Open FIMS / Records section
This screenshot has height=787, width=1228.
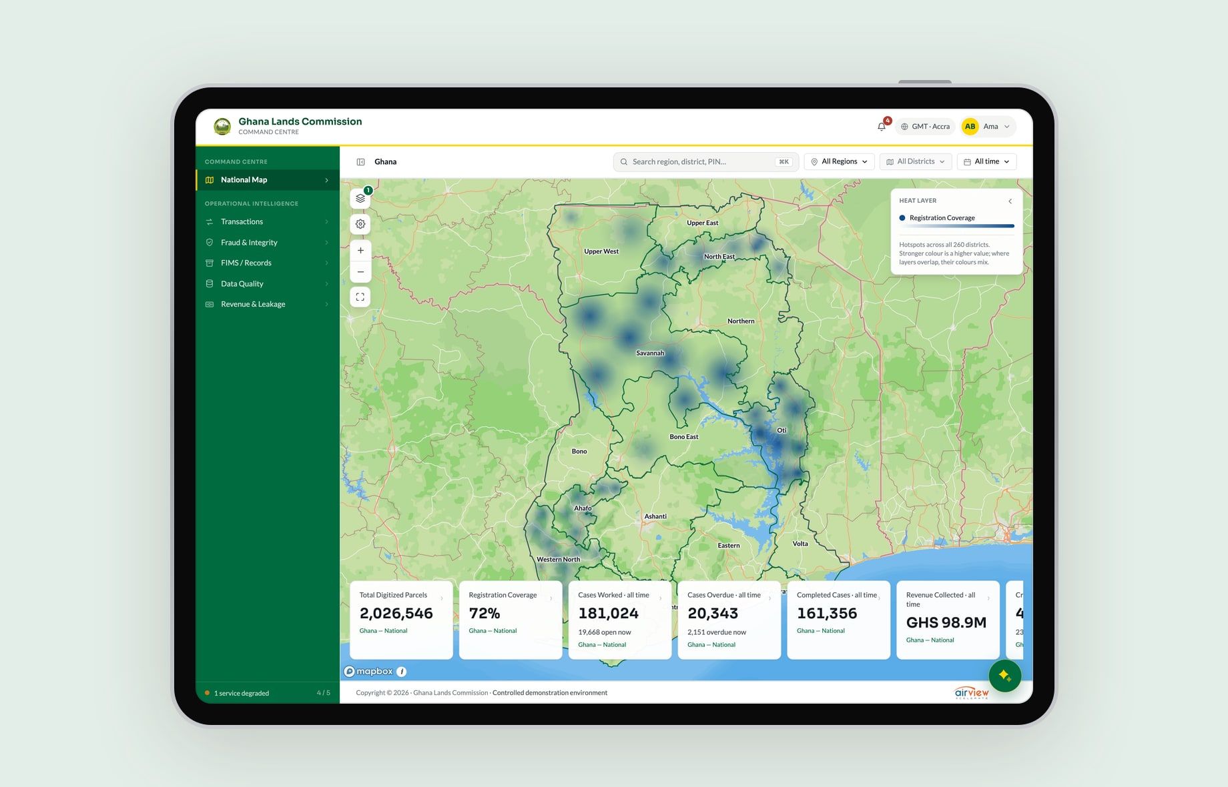[268, 263]
